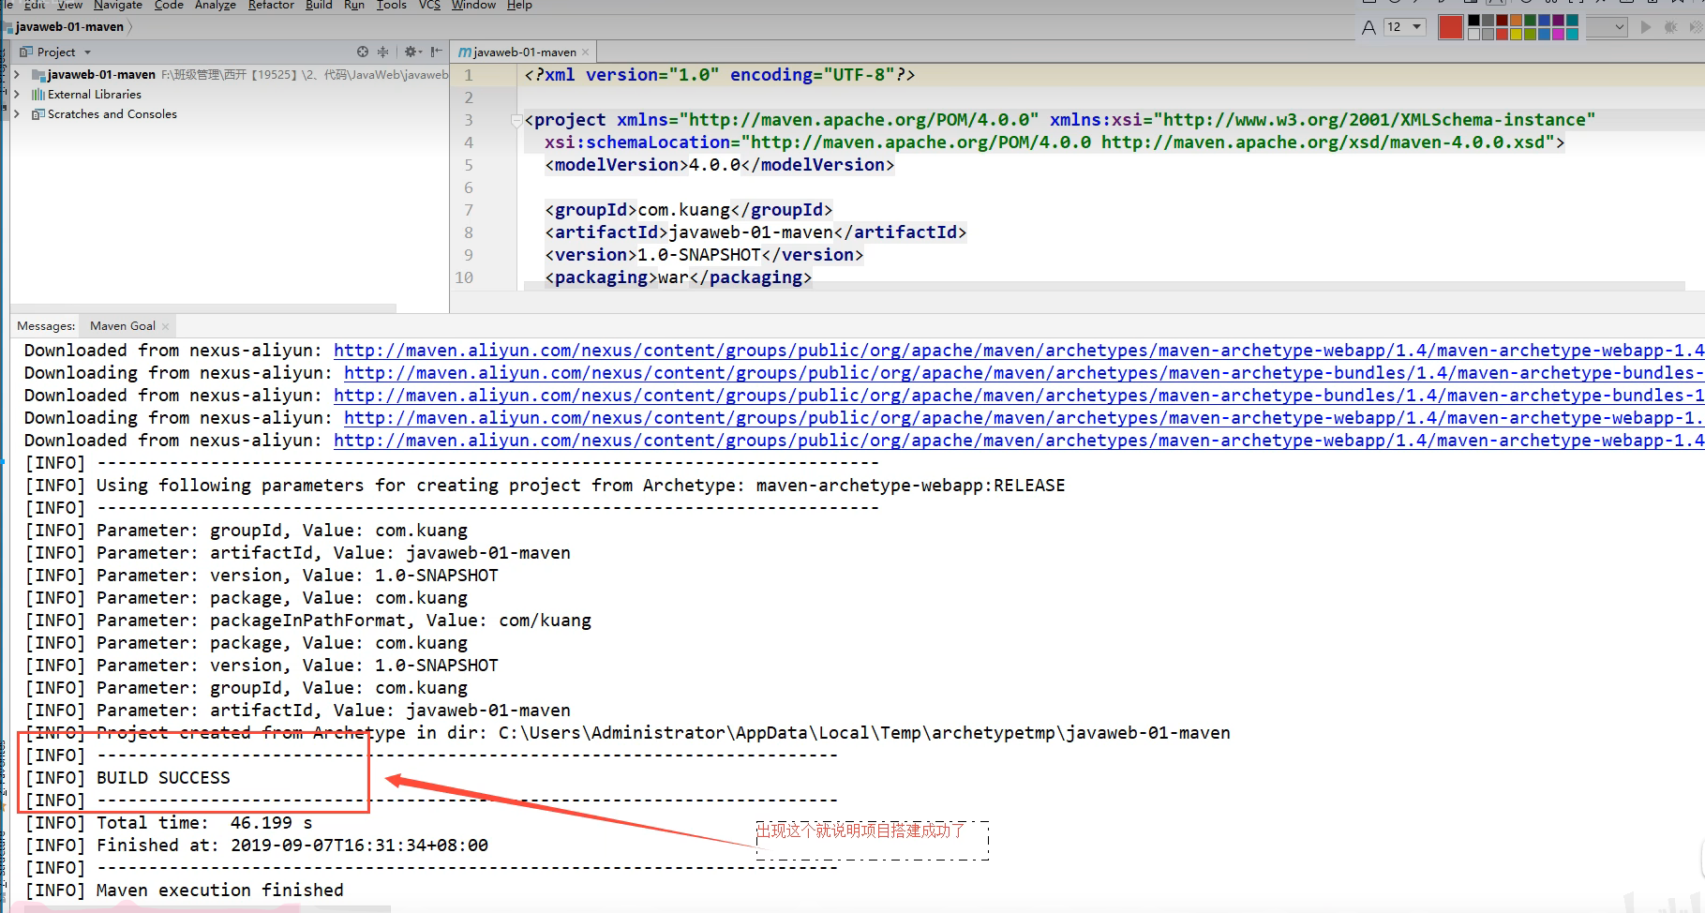Hide the Project tool window
This screenshot has height=913, width=1705.
tap(437, 52)
